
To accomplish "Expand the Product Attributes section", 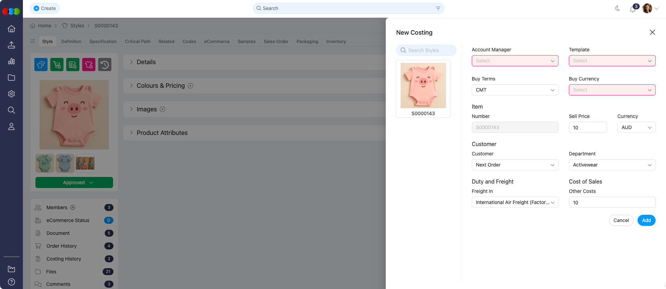I will [162, 133].
